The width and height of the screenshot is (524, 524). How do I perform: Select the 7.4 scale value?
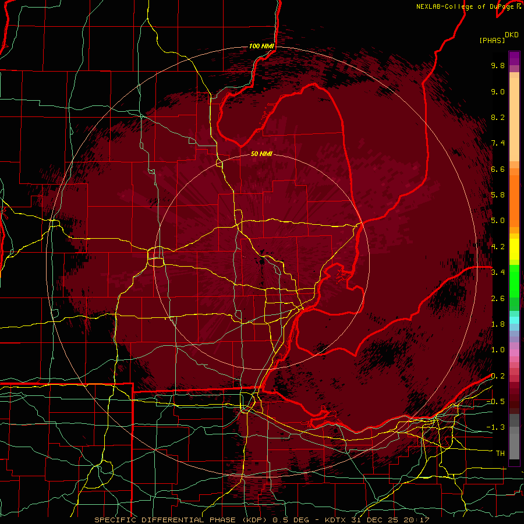click(x=498, y=143)
